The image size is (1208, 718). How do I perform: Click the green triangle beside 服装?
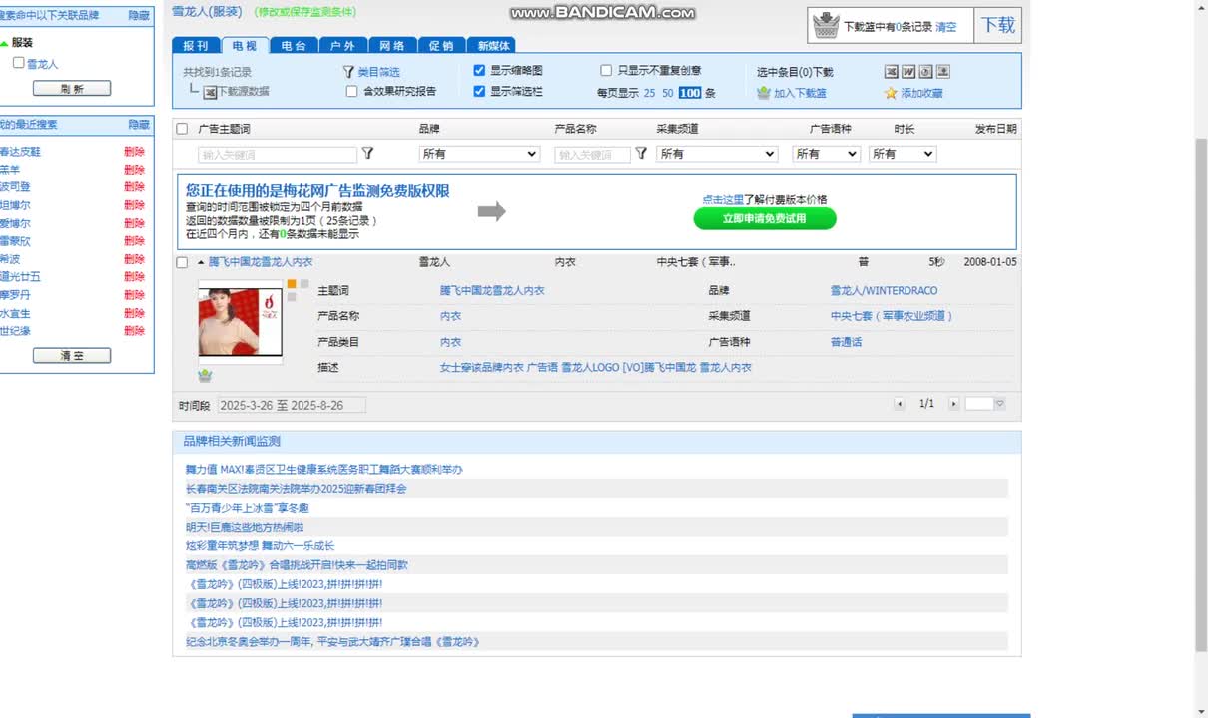4,44
